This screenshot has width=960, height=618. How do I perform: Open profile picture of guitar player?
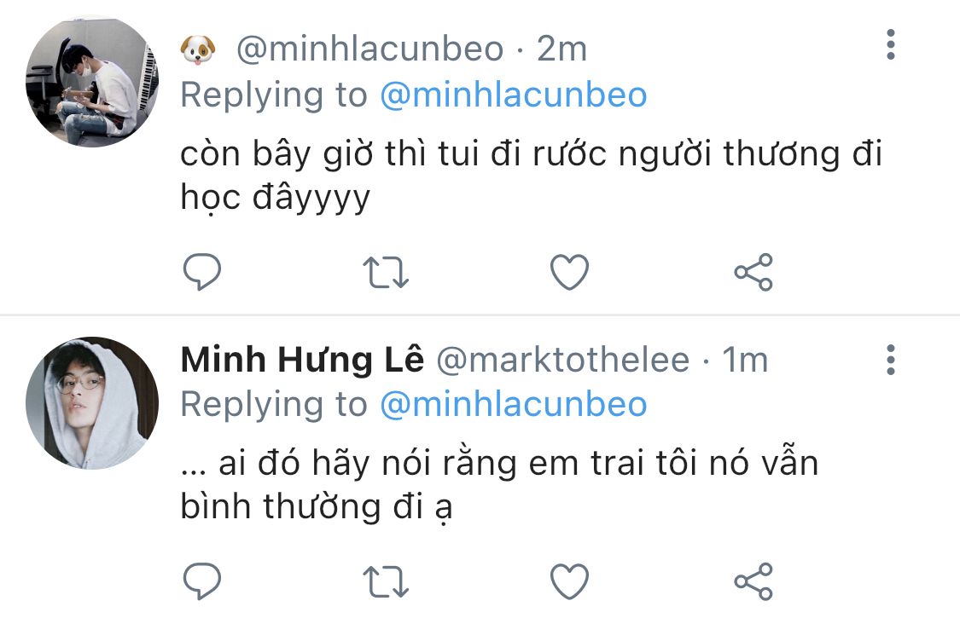click(x=92, y=82)
